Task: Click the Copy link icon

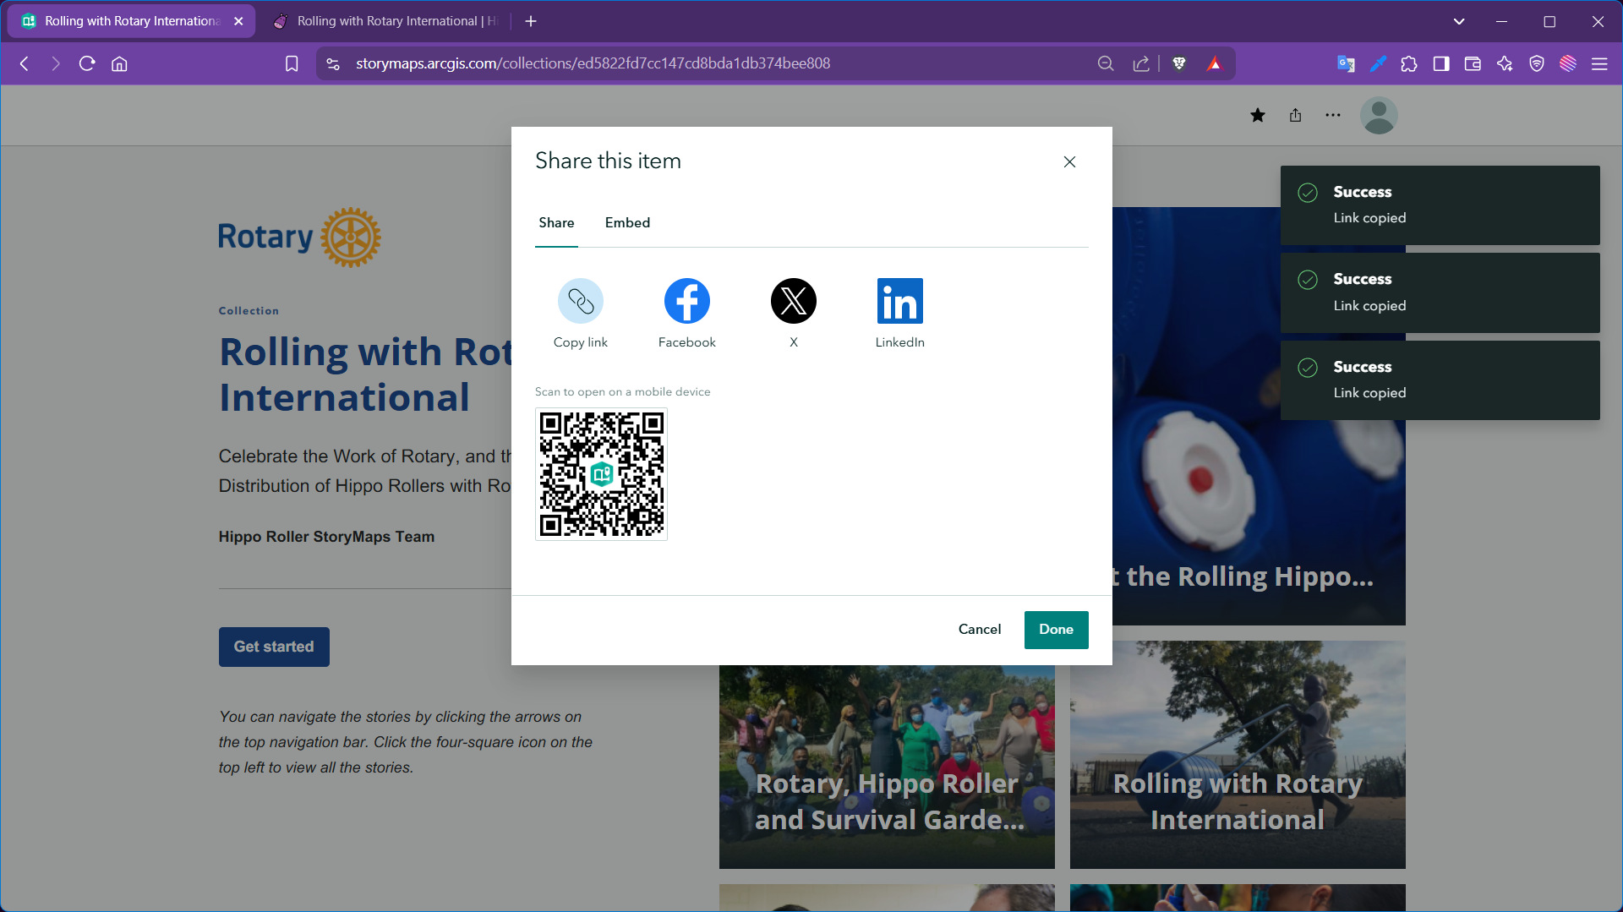Action: point(581,301)
